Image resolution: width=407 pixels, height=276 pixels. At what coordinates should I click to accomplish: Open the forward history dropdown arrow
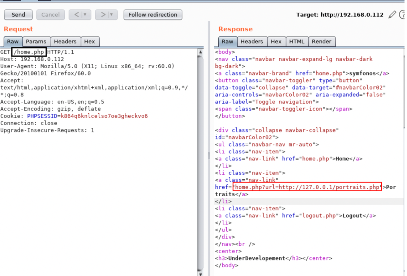tap(111, 15)
